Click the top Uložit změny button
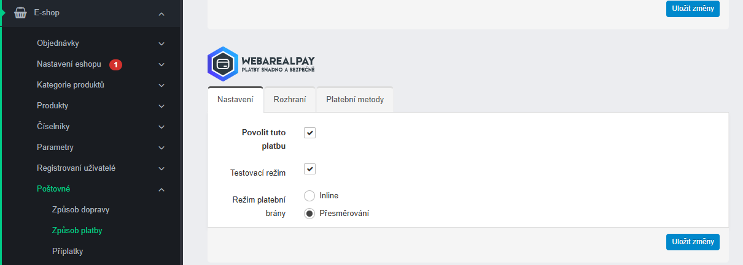This screenshot has width=743, height=265. pos(693,9)
